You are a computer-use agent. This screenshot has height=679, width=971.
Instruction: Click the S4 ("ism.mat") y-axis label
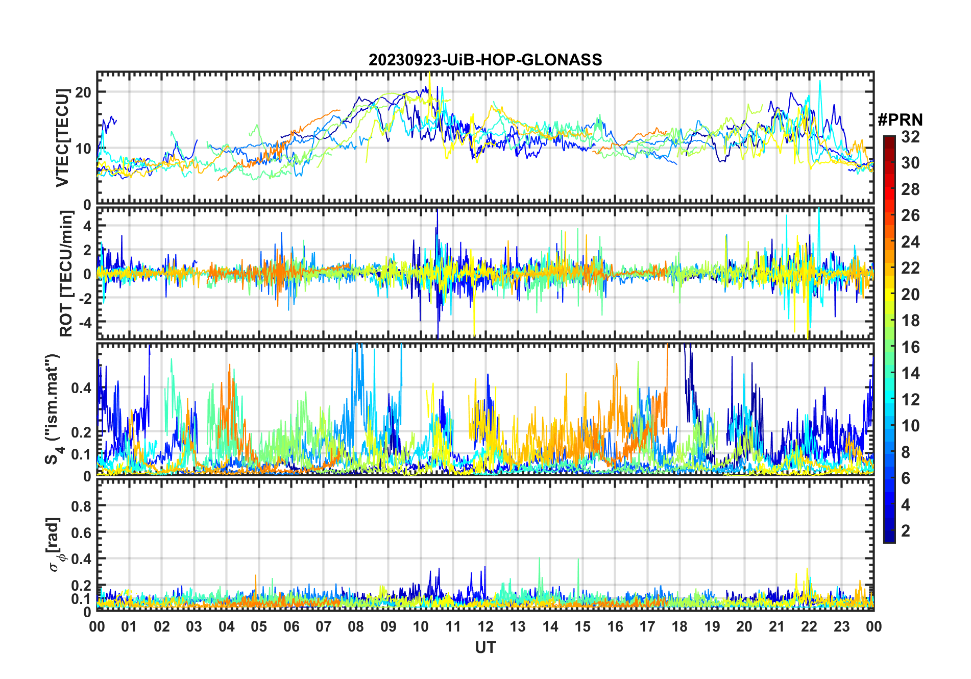(x=52, y=409)
